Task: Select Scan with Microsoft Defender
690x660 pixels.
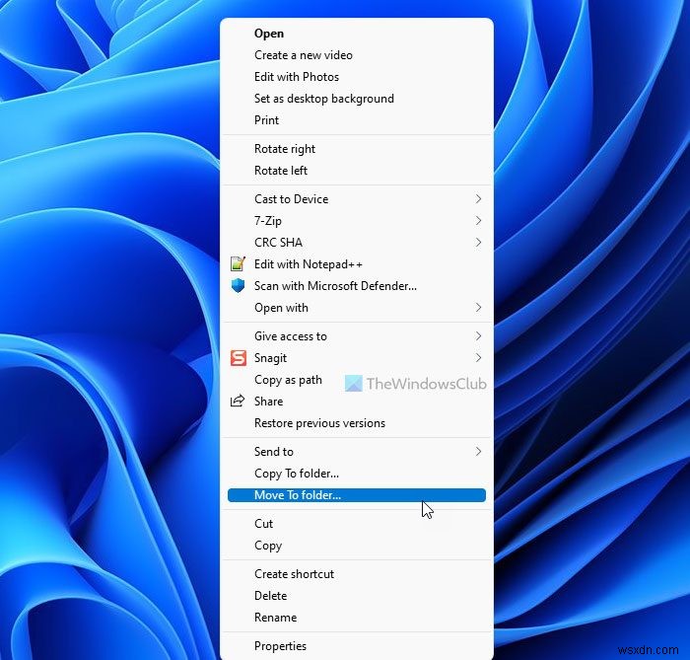Action: pyautogui.click(x=357, y=286)
